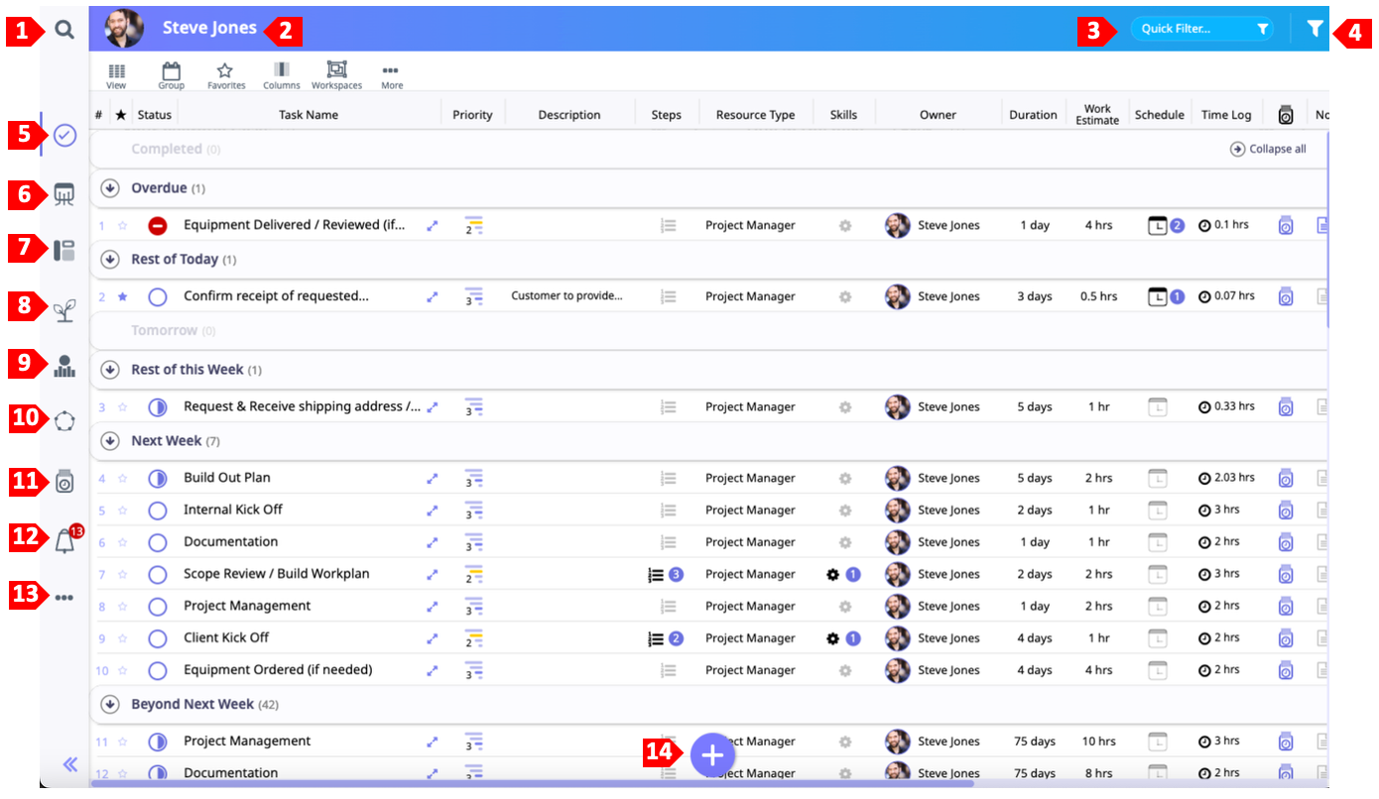Toggle status circle of Internal Kick Off
1379x799 pixels.
click(157, 511)
